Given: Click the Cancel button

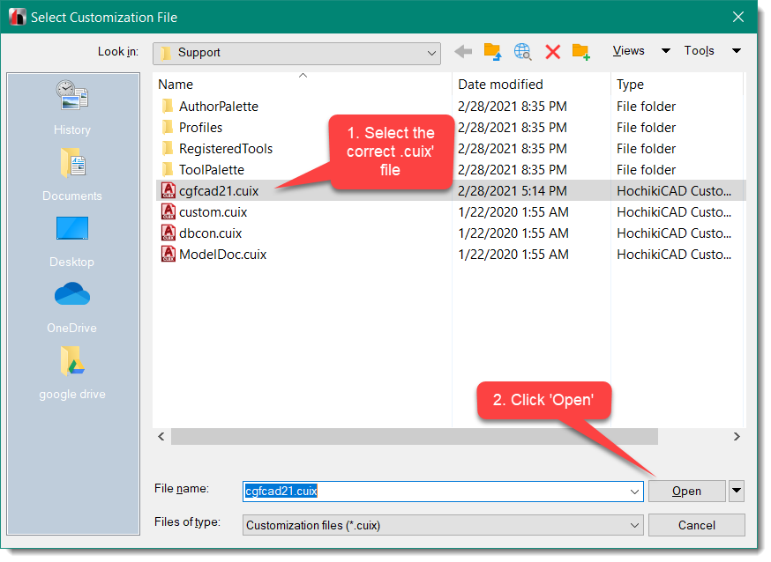Looking at the screenshot, I should [x=696, y=525].
